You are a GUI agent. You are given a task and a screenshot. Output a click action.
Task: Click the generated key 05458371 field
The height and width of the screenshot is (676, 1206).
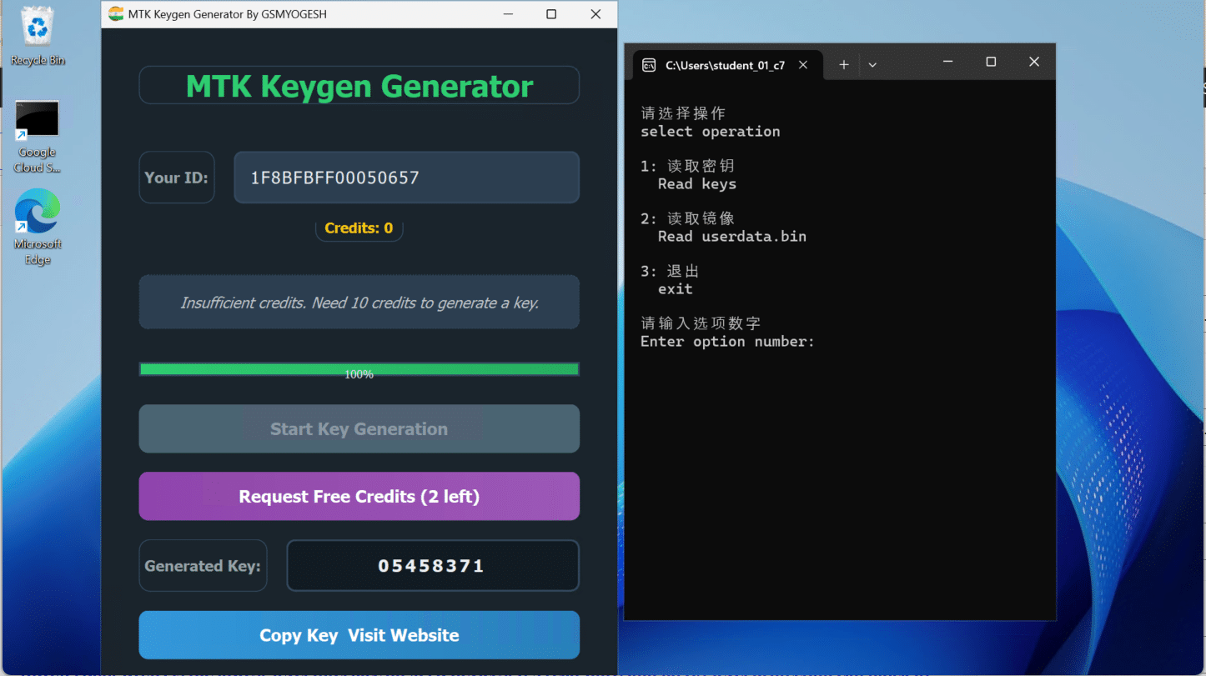pyautogui.click(x=432, y=566)
